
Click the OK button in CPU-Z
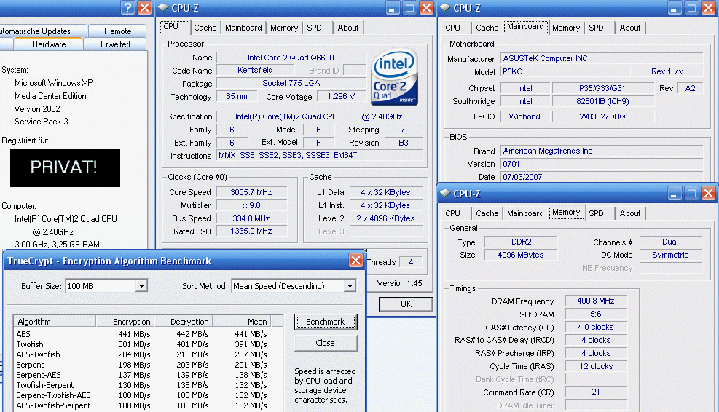coord(406,304)
